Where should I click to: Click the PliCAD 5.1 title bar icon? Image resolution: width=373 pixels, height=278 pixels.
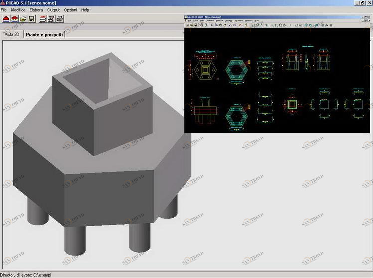point(2,3)
